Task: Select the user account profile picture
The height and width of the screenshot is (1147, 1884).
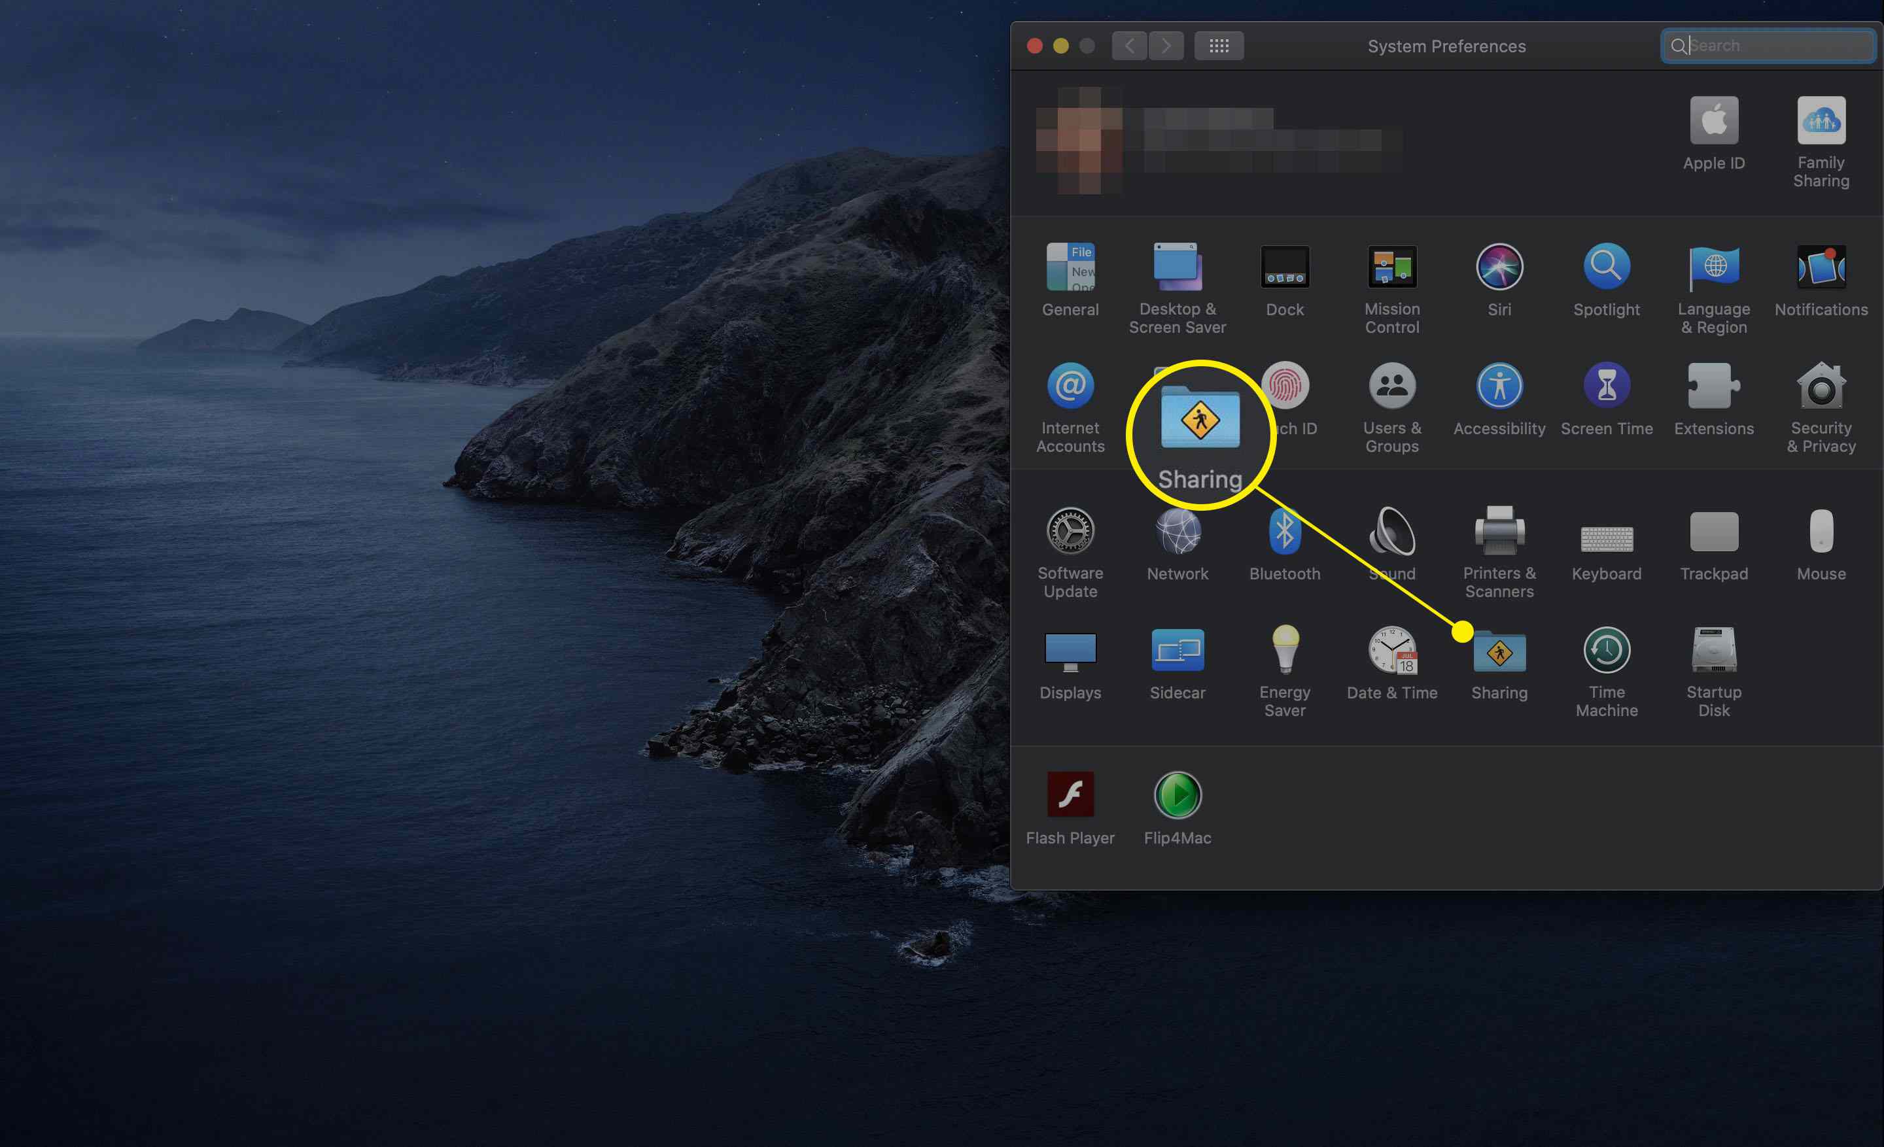Action: pyautogui.click(x=1079, y=141)
